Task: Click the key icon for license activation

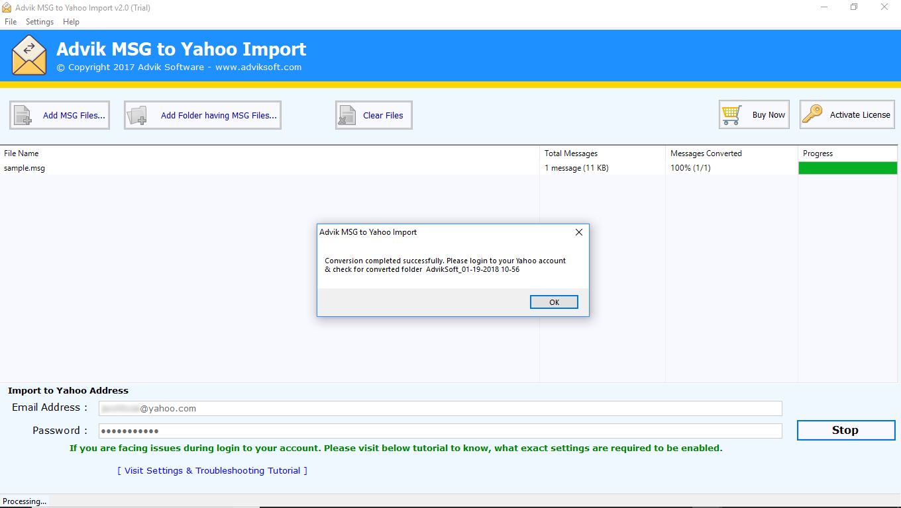Action: pos(812,114)
